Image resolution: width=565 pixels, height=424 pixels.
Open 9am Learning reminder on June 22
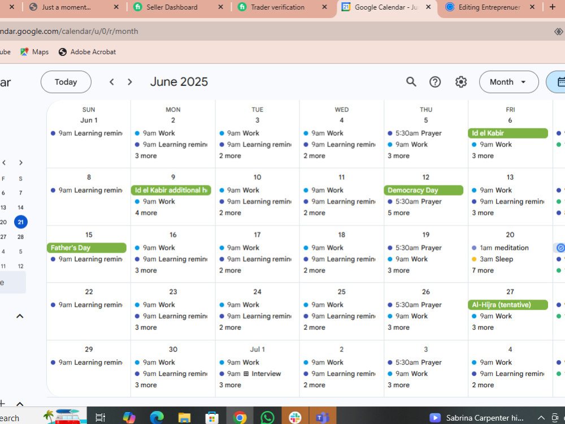(87, 305)
